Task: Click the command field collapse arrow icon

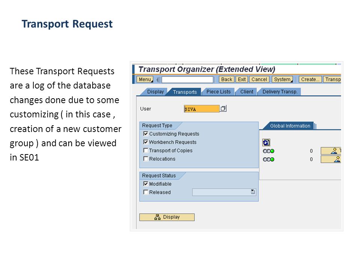Action: pyautogui.click(x=158, y=79)
